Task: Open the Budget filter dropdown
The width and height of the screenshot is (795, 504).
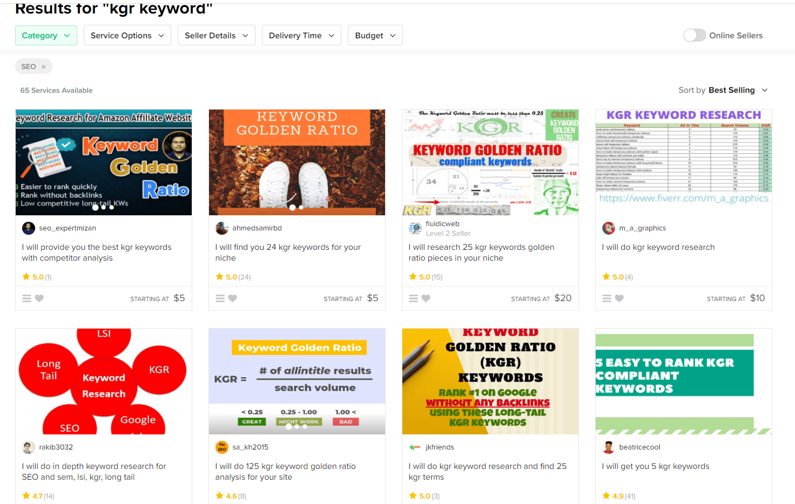Action: [375, 36]
